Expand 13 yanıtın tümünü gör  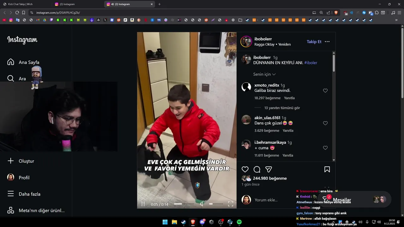[282, 108]
